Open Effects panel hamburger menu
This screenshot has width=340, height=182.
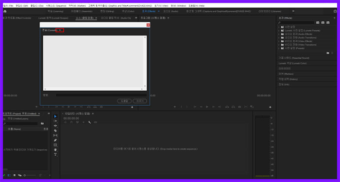(334, 18)
